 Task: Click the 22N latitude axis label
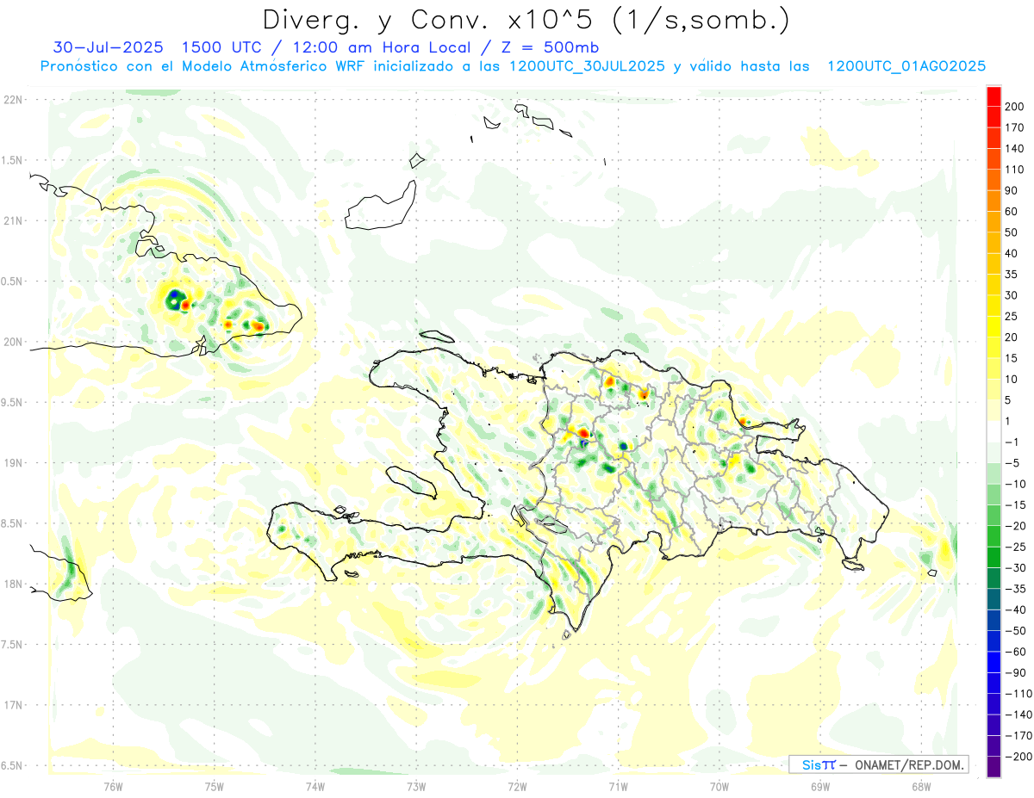13,100
